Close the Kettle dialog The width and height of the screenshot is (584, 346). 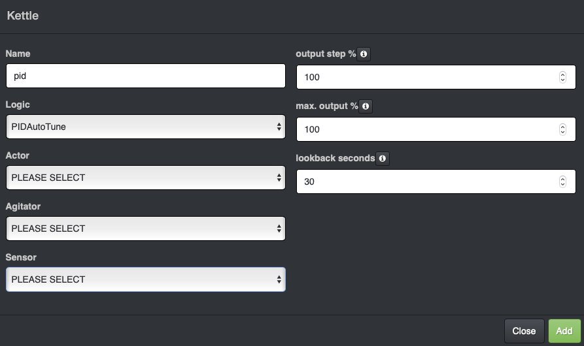coord(524,331)
